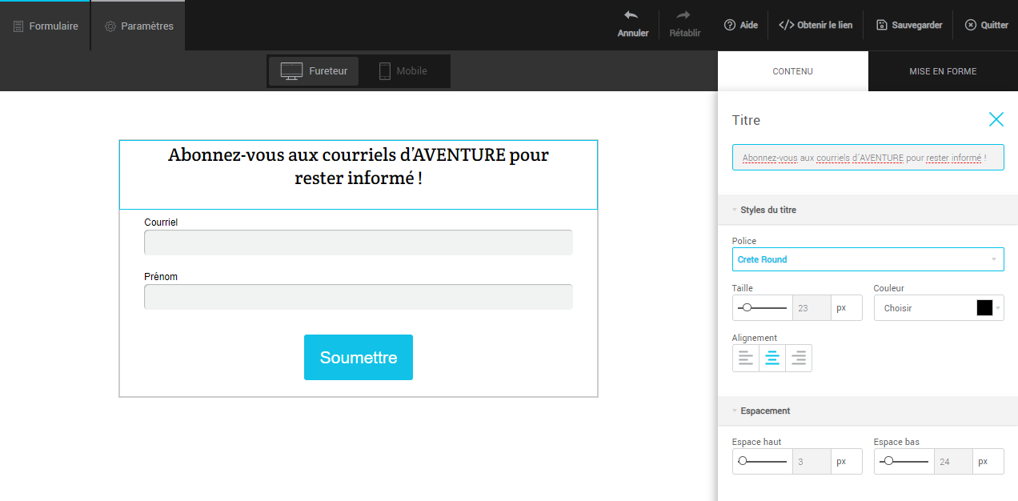The height and width of the screenshot is (501, 1018).
Task: Open the black Couleur swatch picker
Action: pyautogui.click(x=984, y=308)
